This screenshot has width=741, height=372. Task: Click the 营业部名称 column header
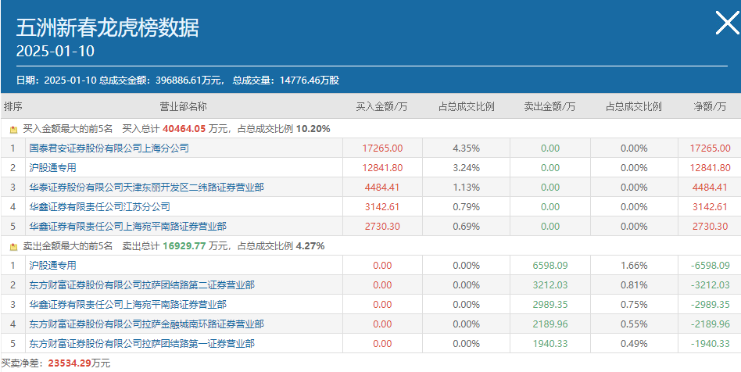click(184, 106)
